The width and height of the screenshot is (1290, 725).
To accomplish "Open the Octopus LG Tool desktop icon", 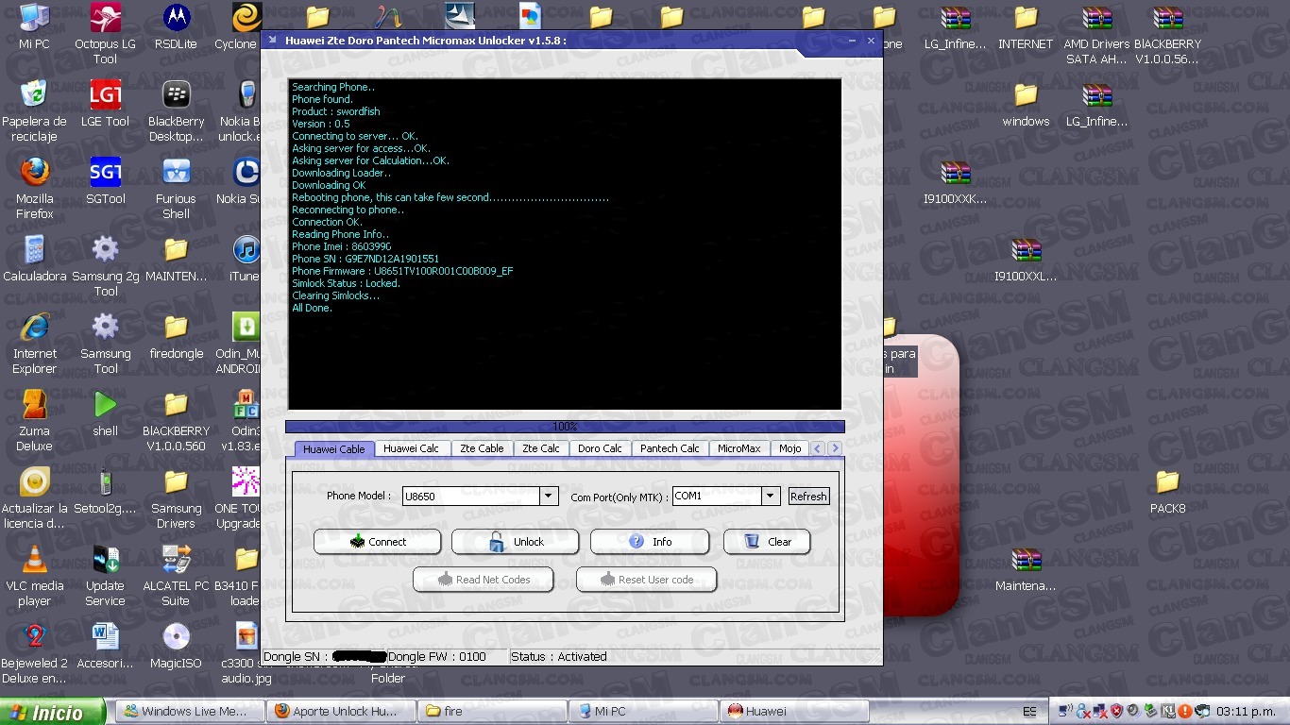I will [x=105, y=34].
